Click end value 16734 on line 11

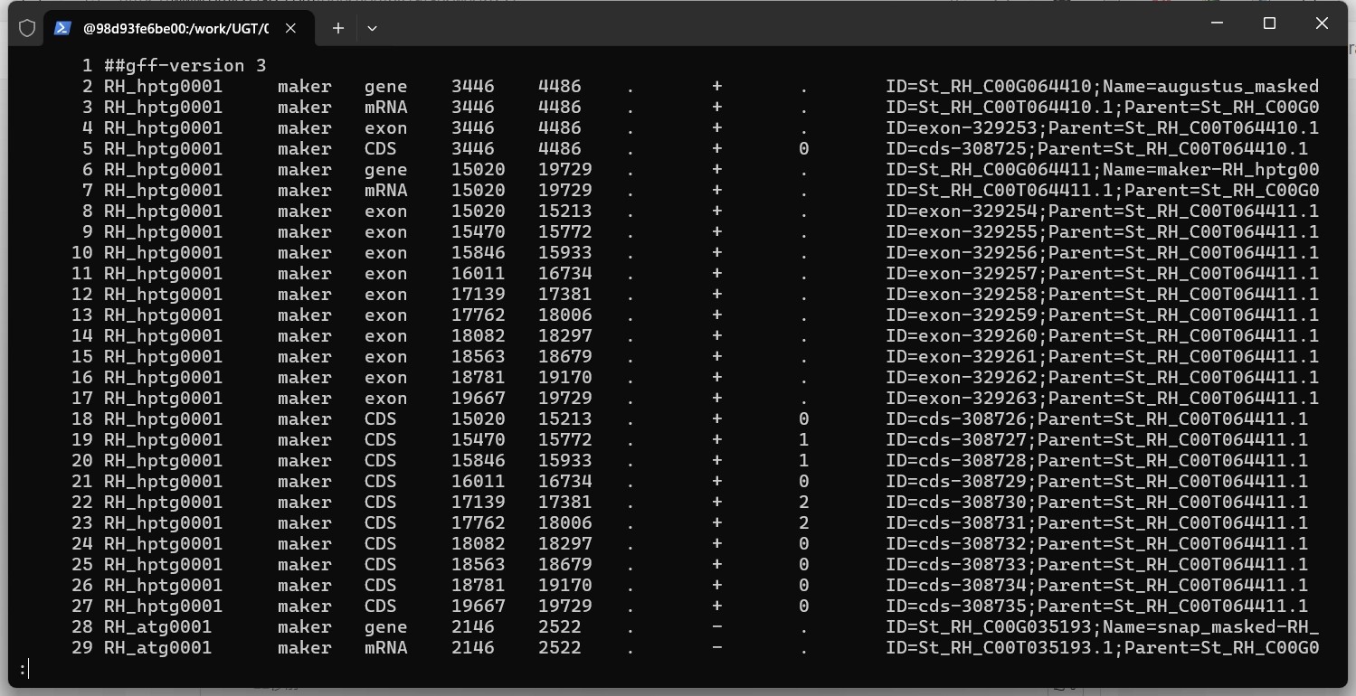(565, 273)
